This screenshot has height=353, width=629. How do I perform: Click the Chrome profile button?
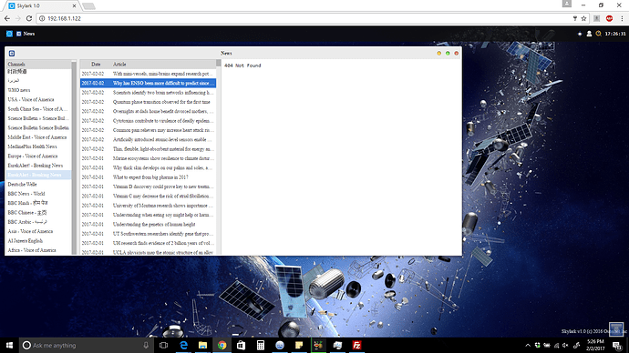[x=567, y=4]
